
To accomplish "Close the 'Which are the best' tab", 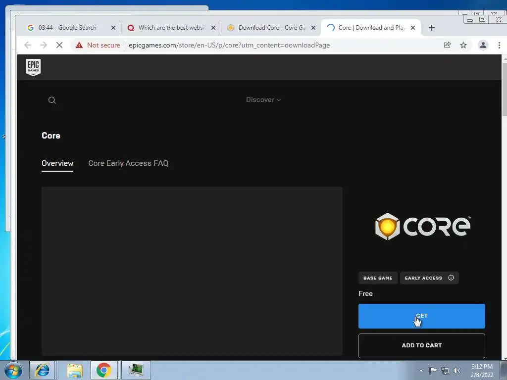I will point(213,28).
